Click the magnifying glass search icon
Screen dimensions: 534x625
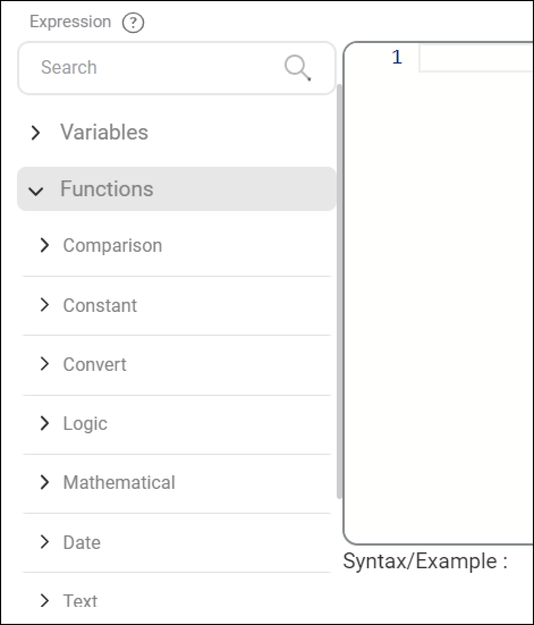coord(298,68)
